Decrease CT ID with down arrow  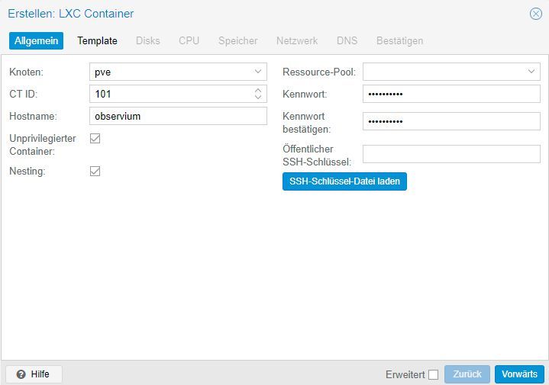(x=258, y=98)
